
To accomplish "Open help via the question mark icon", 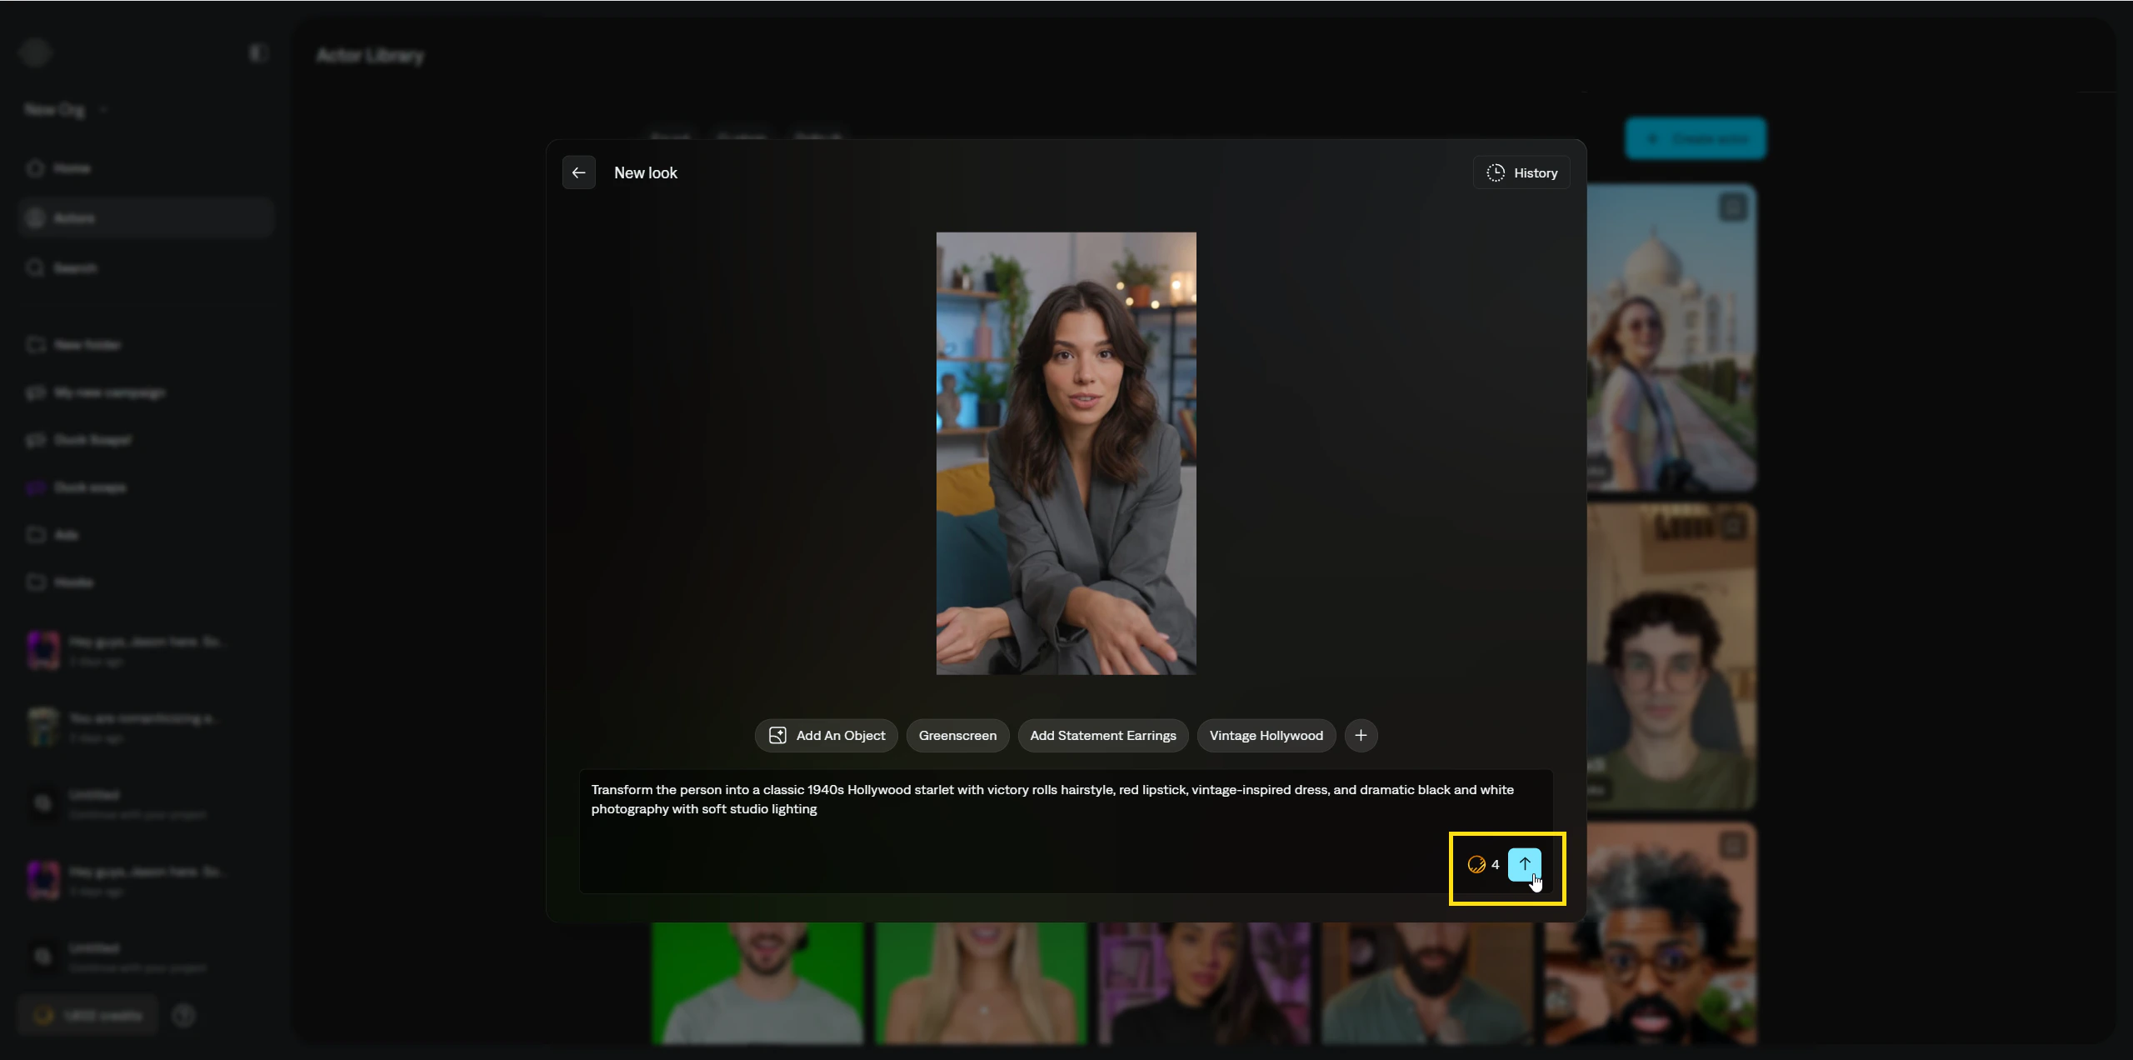I will [x=183, y=1015].
